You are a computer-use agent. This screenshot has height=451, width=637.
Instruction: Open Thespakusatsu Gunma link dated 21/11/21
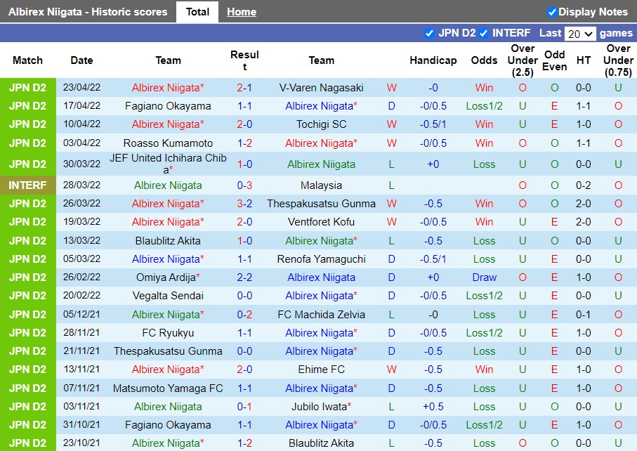pyautogui.click(x=168, y=351)
